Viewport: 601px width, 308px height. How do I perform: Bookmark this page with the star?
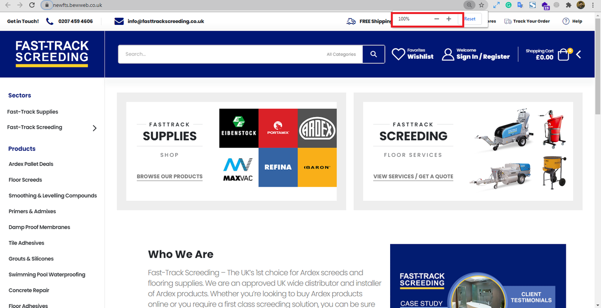(481, 5)
